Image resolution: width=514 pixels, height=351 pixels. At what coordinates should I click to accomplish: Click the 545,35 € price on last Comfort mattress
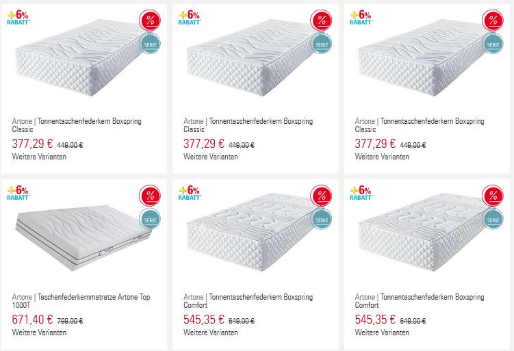coord(375,320)
